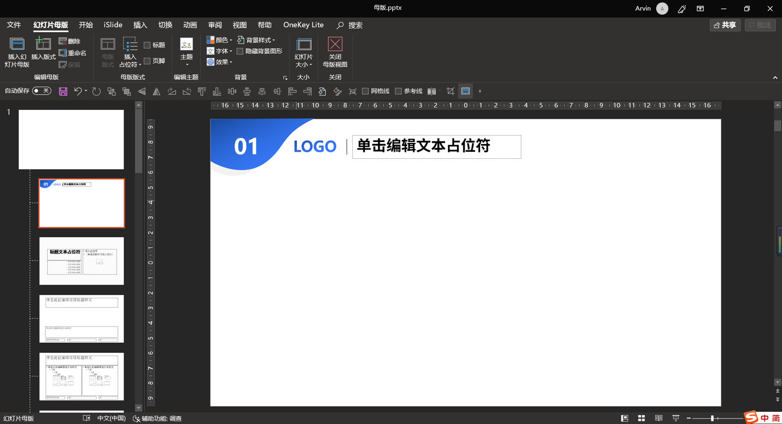The image size is (782, 424).
Task: Click 中文(中国) language indicator
Action: coord(111,419)
